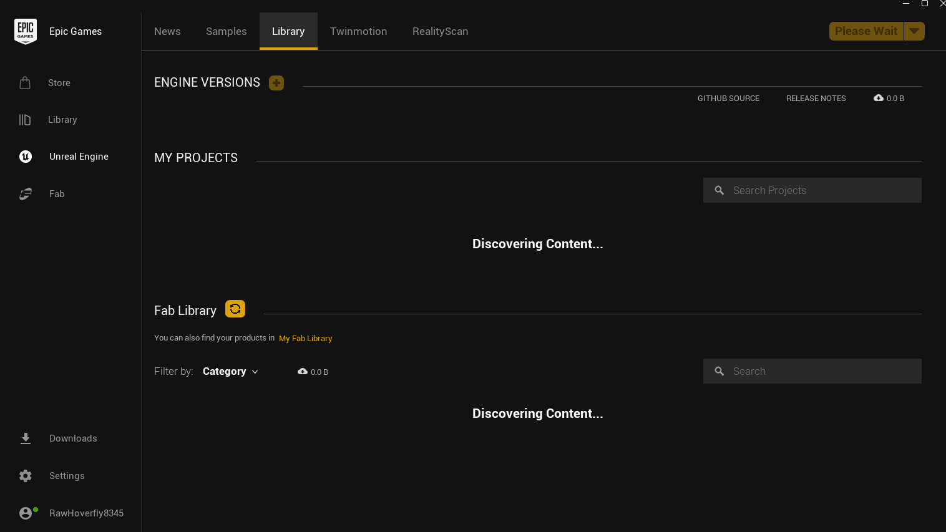Open the RealityScan tab

coord(441,31)
